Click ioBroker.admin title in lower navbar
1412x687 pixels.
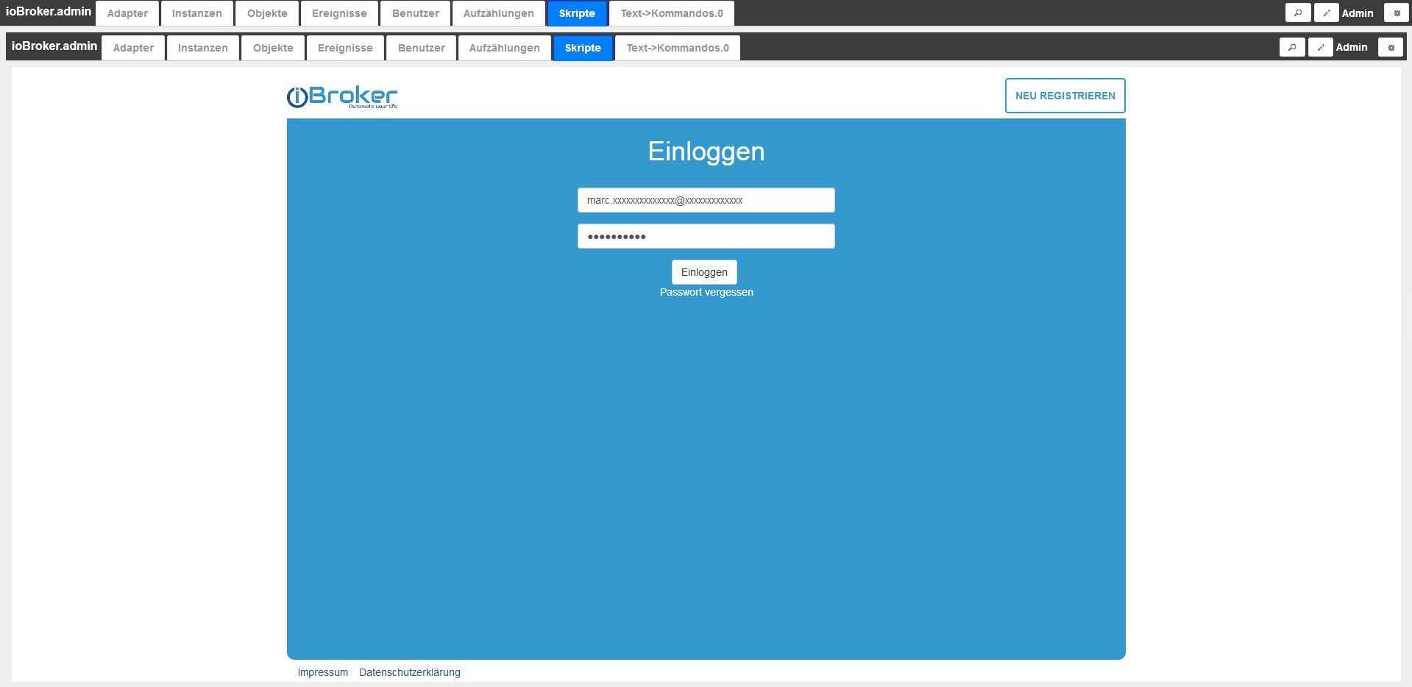pos(54,46)
